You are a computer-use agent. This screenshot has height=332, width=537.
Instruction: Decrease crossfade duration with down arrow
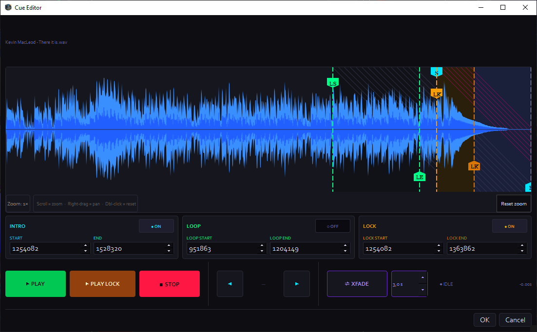pyautogui.click(x=422, y=290)
